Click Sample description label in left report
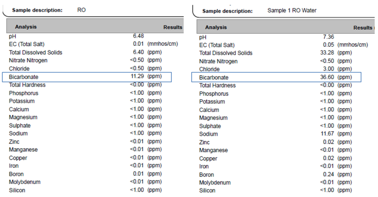This screenshot has height=197, width=378. [37, 10]
